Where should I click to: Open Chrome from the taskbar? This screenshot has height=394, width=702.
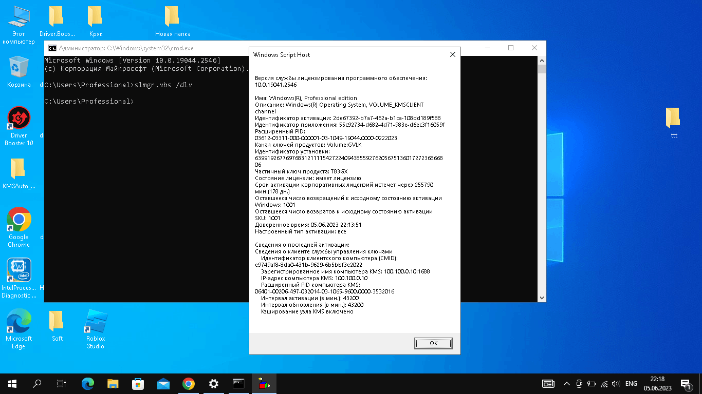click(189, 384)
